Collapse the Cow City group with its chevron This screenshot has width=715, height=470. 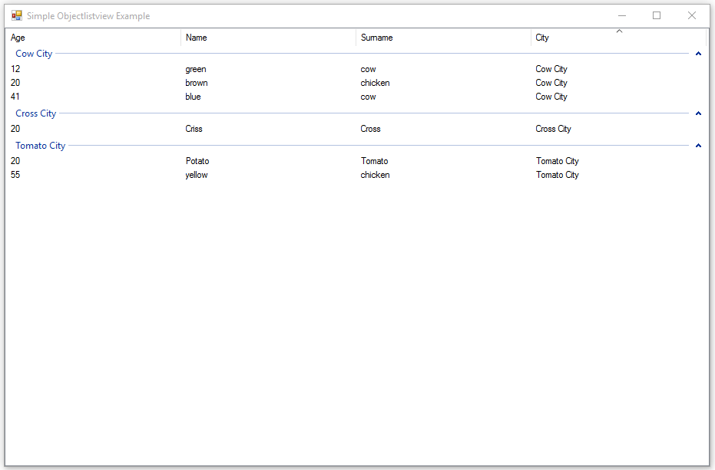(698, 54)
